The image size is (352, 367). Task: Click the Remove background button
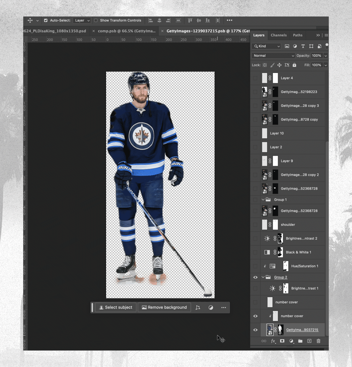164,307
